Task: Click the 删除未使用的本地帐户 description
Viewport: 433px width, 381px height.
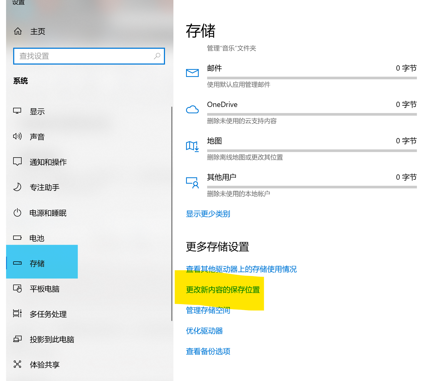Action: (239, 194)
